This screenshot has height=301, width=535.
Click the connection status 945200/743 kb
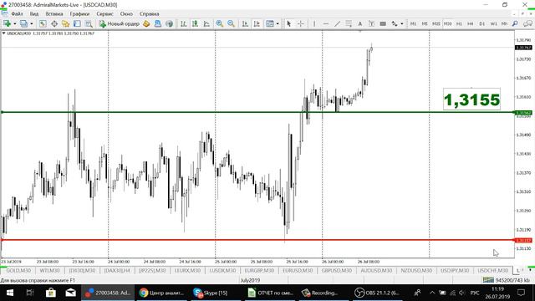point(506,280)
